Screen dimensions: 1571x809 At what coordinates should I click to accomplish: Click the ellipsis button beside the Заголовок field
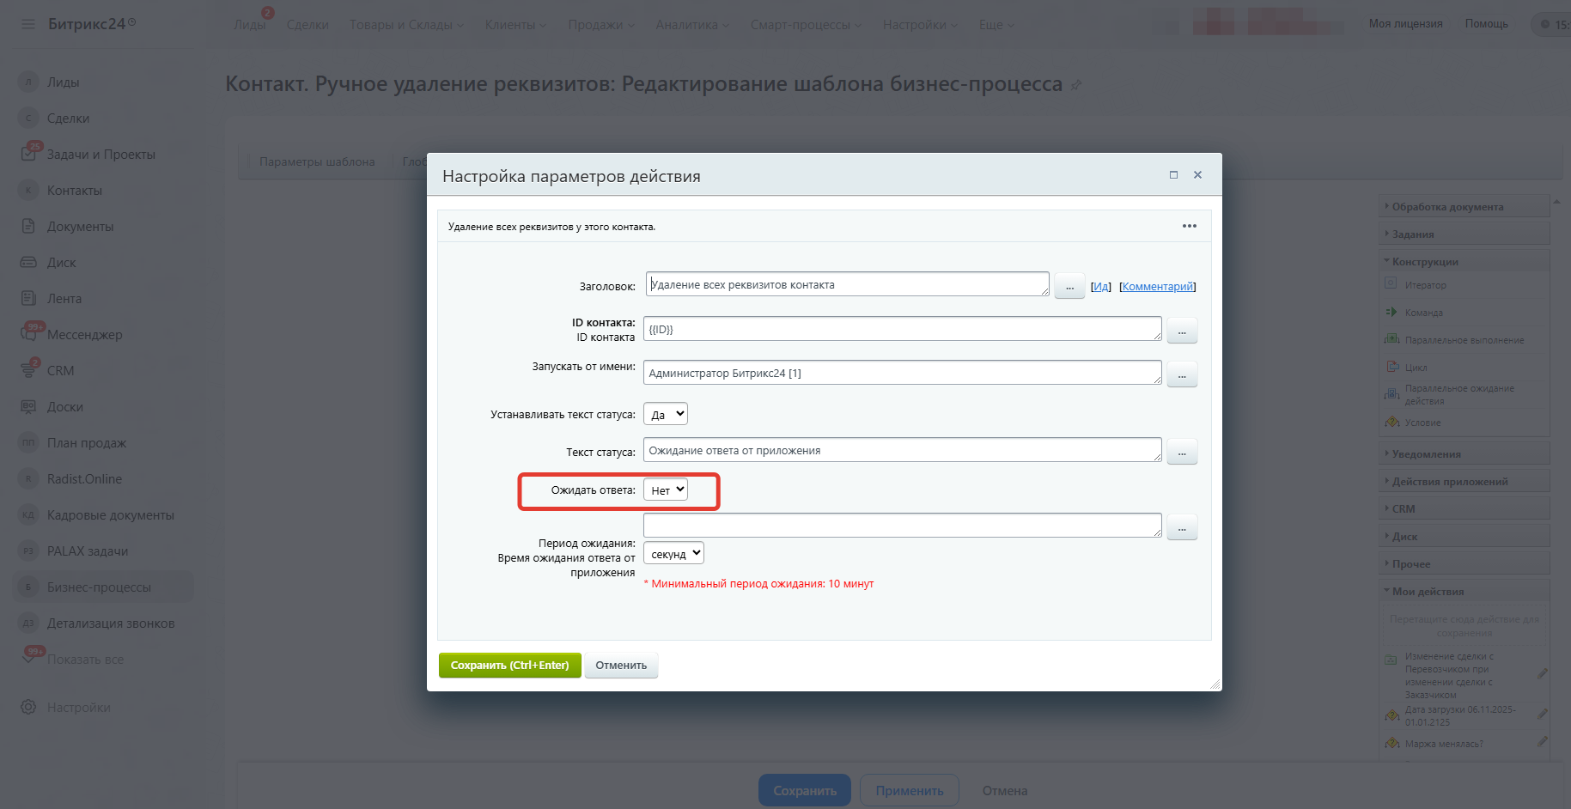click(x=1069, y=287)
